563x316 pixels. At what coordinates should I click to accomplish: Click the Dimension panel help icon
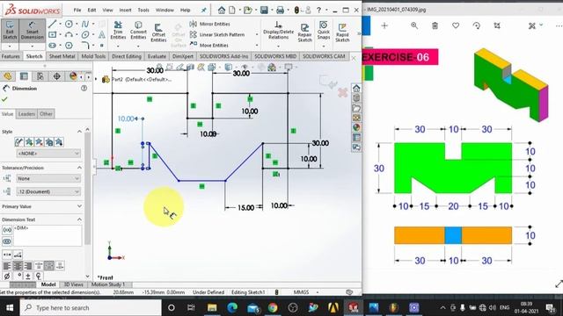click(84, 88)
